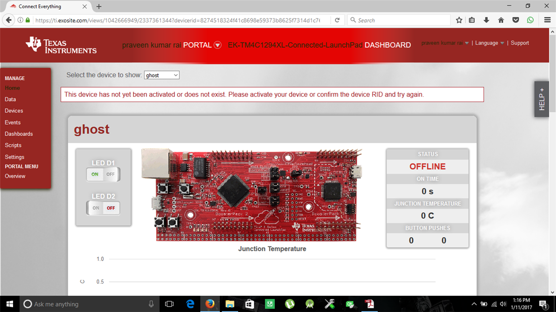
Task: Open Home in the Manage sidebar
Action: coord(12,88)
